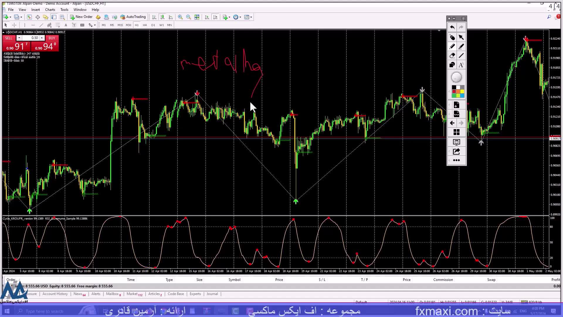Expand the periodicity clock dropdown
Viewport: 563px width, 317px height.
tap(240, 17)
